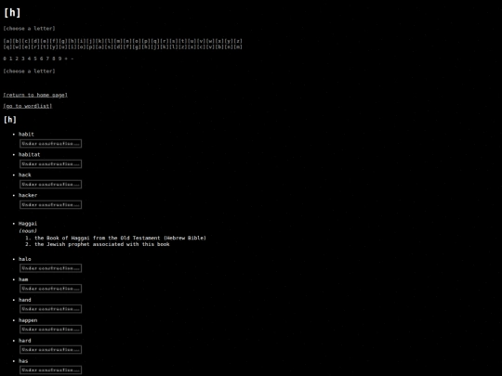Click [x] in the QWERTY-ordered row
502x376 pixels.
click(192, 47)
